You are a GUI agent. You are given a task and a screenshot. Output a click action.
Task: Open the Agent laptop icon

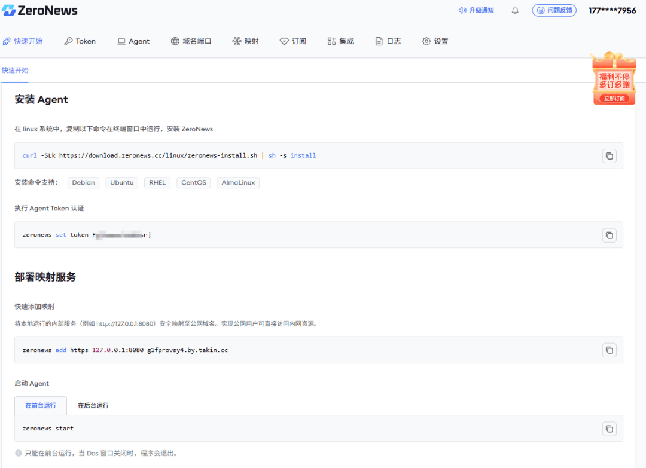(x=121, y=41)
